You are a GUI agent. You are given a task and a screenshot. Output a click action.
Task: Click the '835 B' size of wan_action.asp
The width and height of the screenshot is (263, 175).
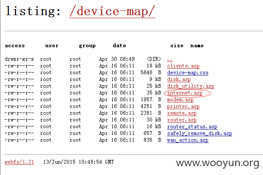152,140
